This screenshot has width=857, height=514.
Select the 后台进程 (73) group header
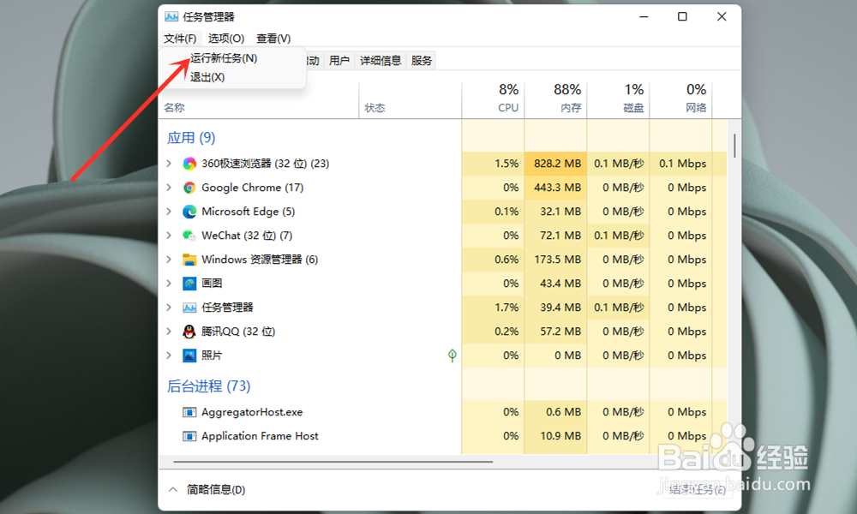coord(208,386)
